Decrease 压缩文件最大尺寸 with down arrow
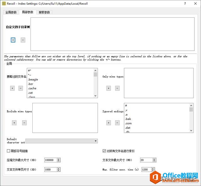Image resolution: width=201 pixels, height=186 pixels. click(x=59, y=161)
